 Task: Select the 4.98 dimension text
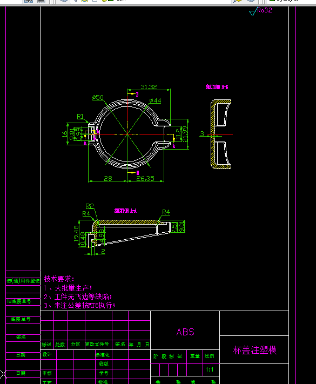click(x=102, y=236)
